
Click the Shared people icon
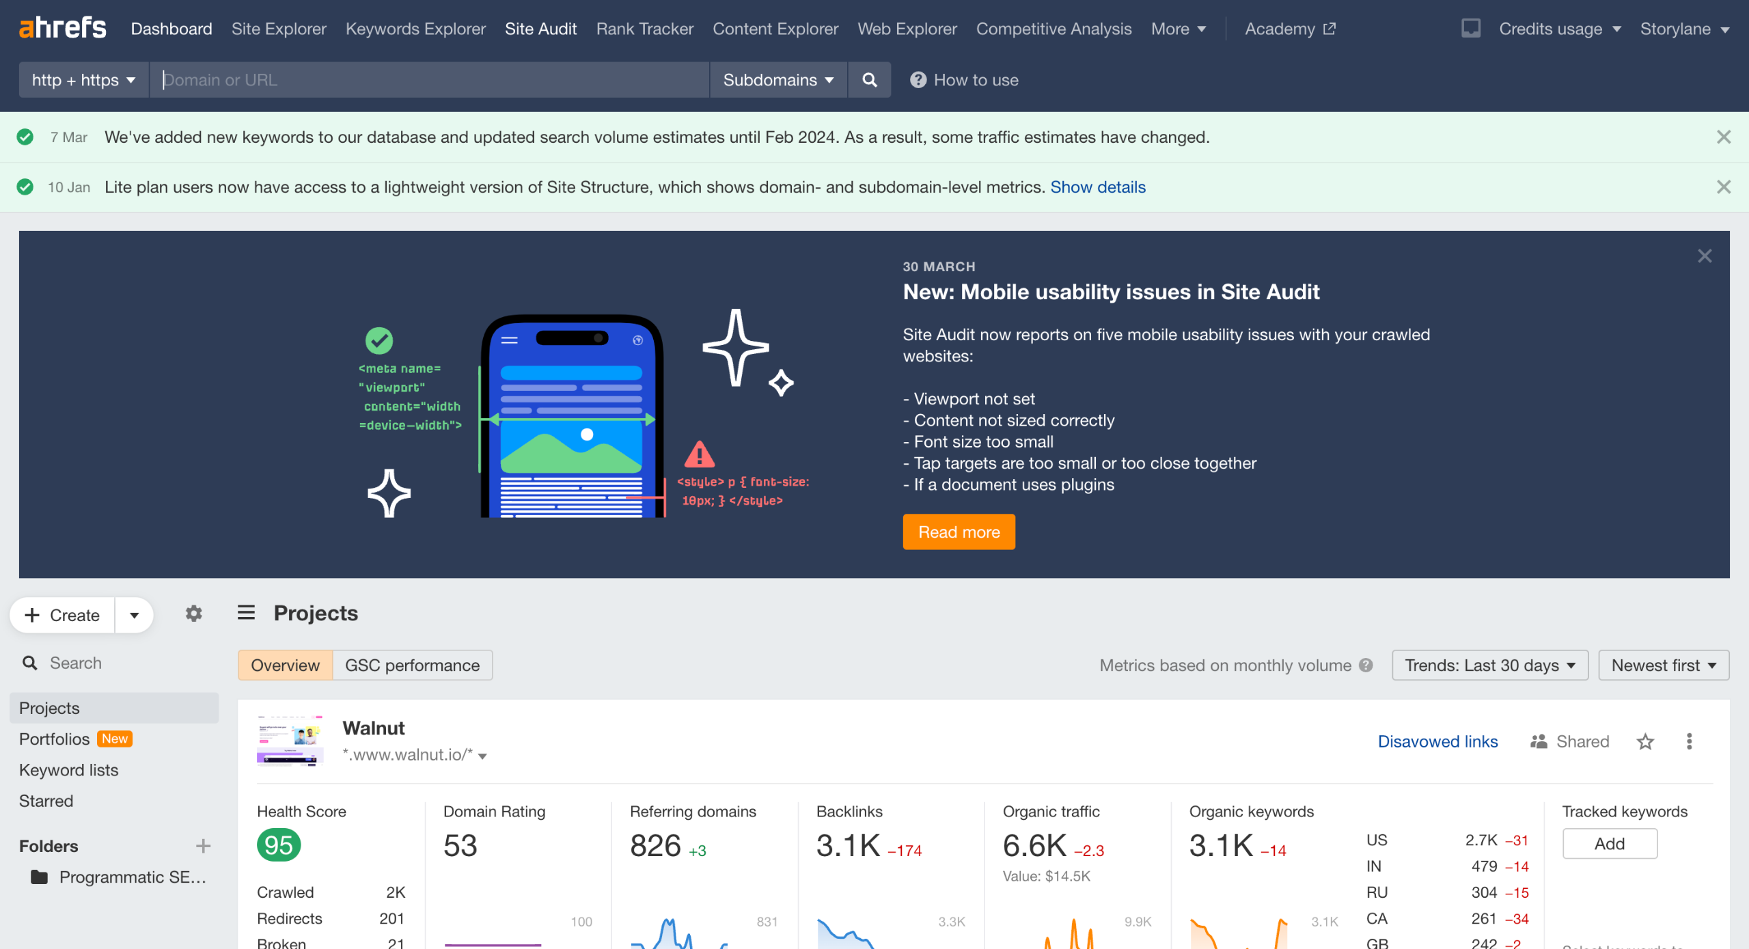pyautogui.click(x=1539, y=741)
